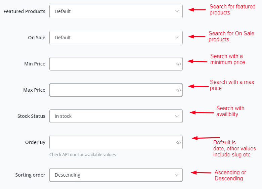Click the code icon in Min Price field
This screenshot has width=262, height=189.
point(178,64)
